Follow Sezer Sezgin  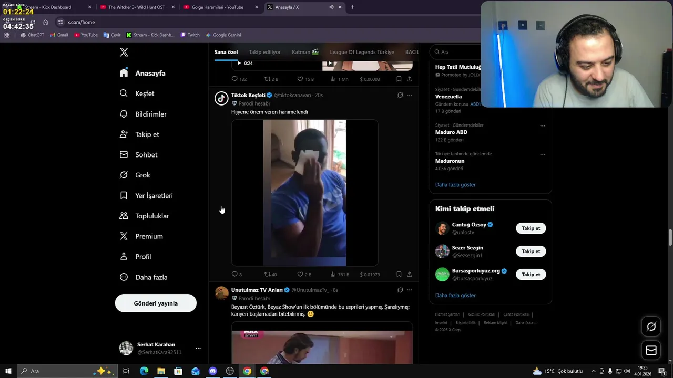[x=531, y=251]
